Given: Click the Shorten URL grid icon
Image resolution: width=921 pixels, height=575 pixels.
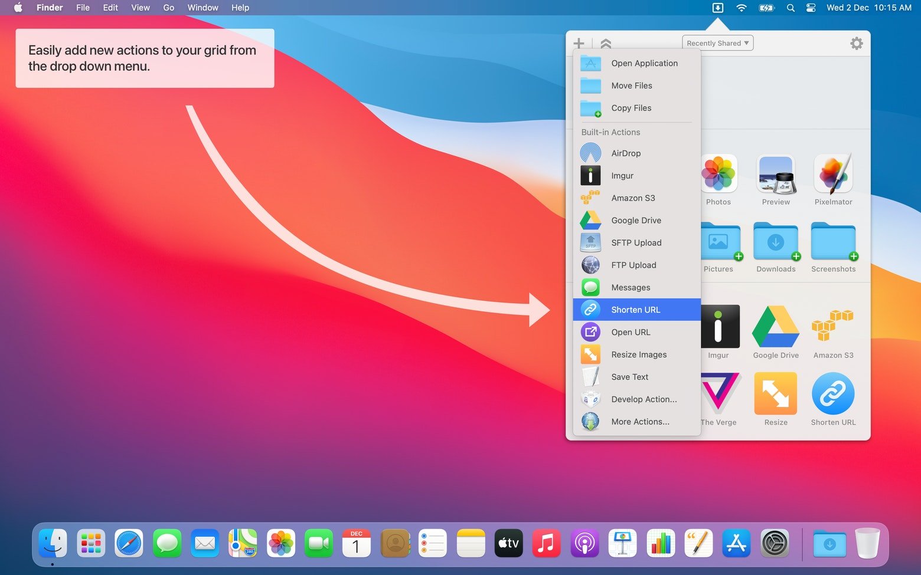Looking at the screenshot, I should pyautogui.click(x=833, y=393).
